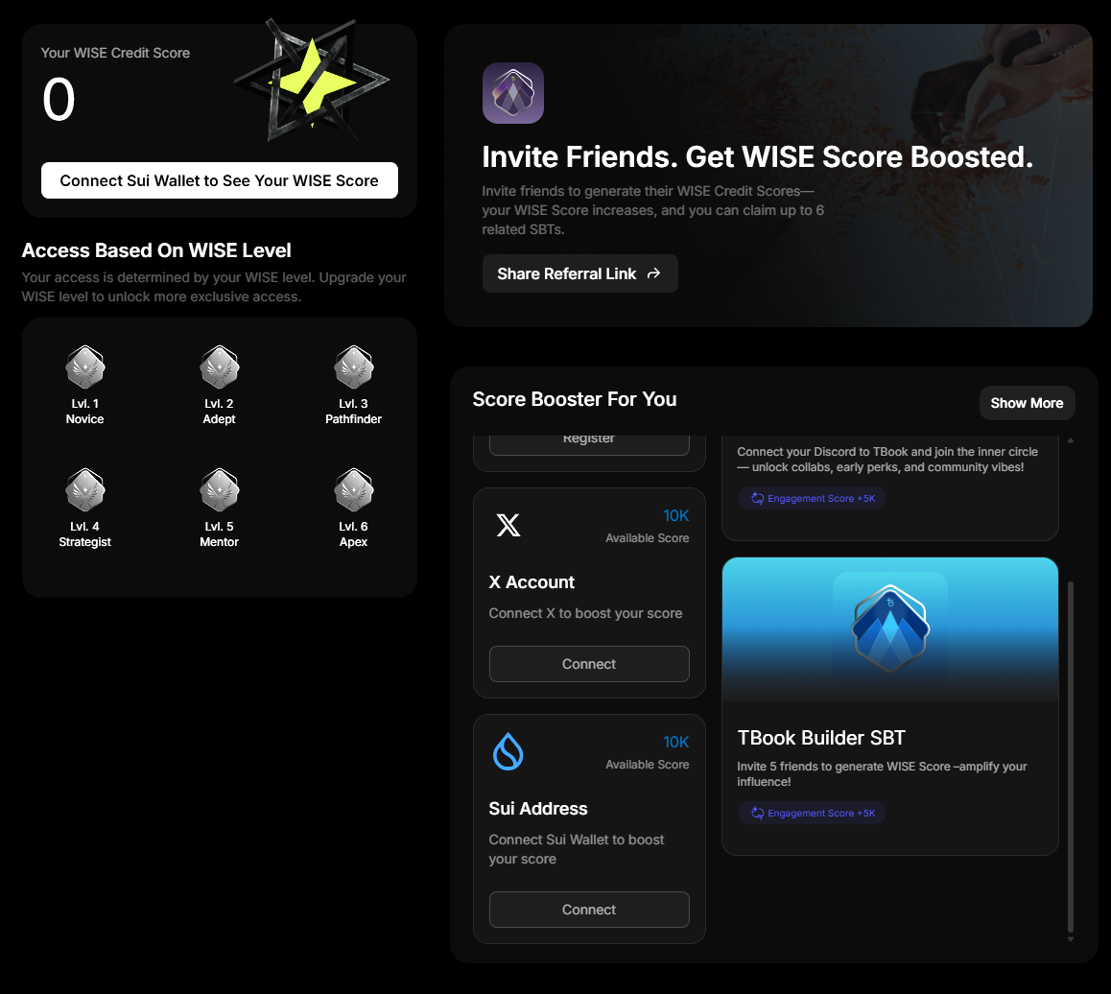This screenshot has height=994, width=1111.
Task: Open the TBook Builder SBT badge image
Action: [889, 628]
